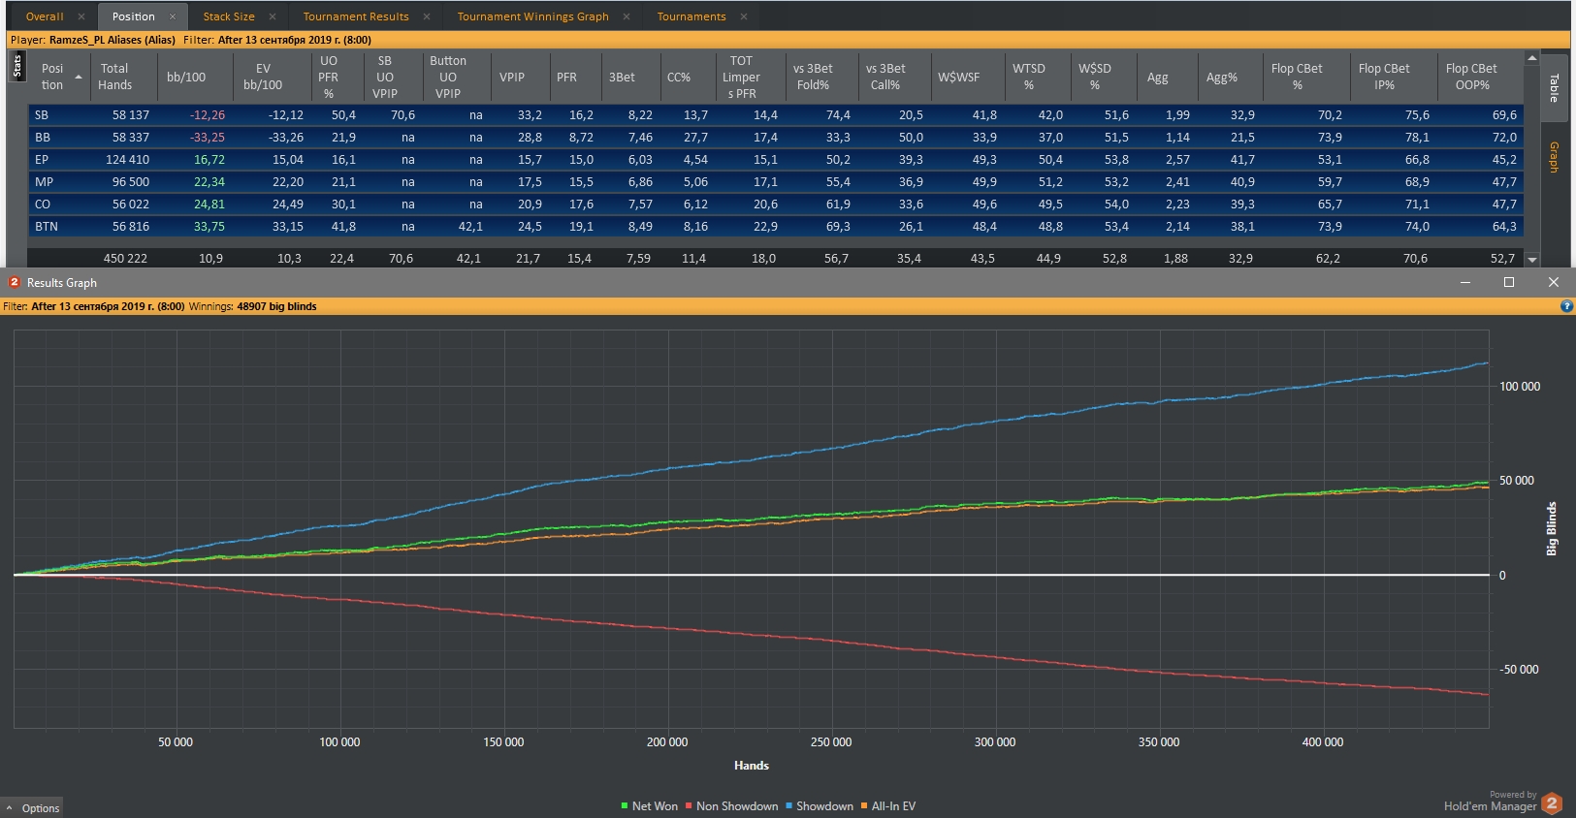Screen dimensions: 1576x818
Task: Close the Position tab
Action: pyautogui.click(x=173, y=16)
